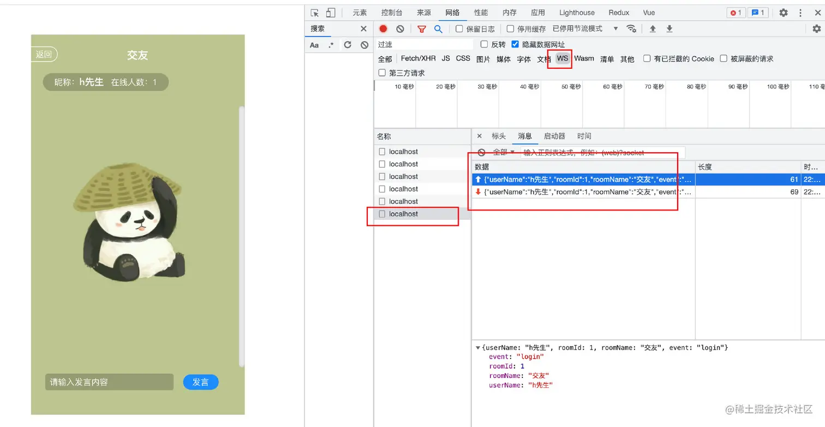This screenshot has height=427, width=825.
Task: Collapse the parsed JSON message object
Action: 478,348
